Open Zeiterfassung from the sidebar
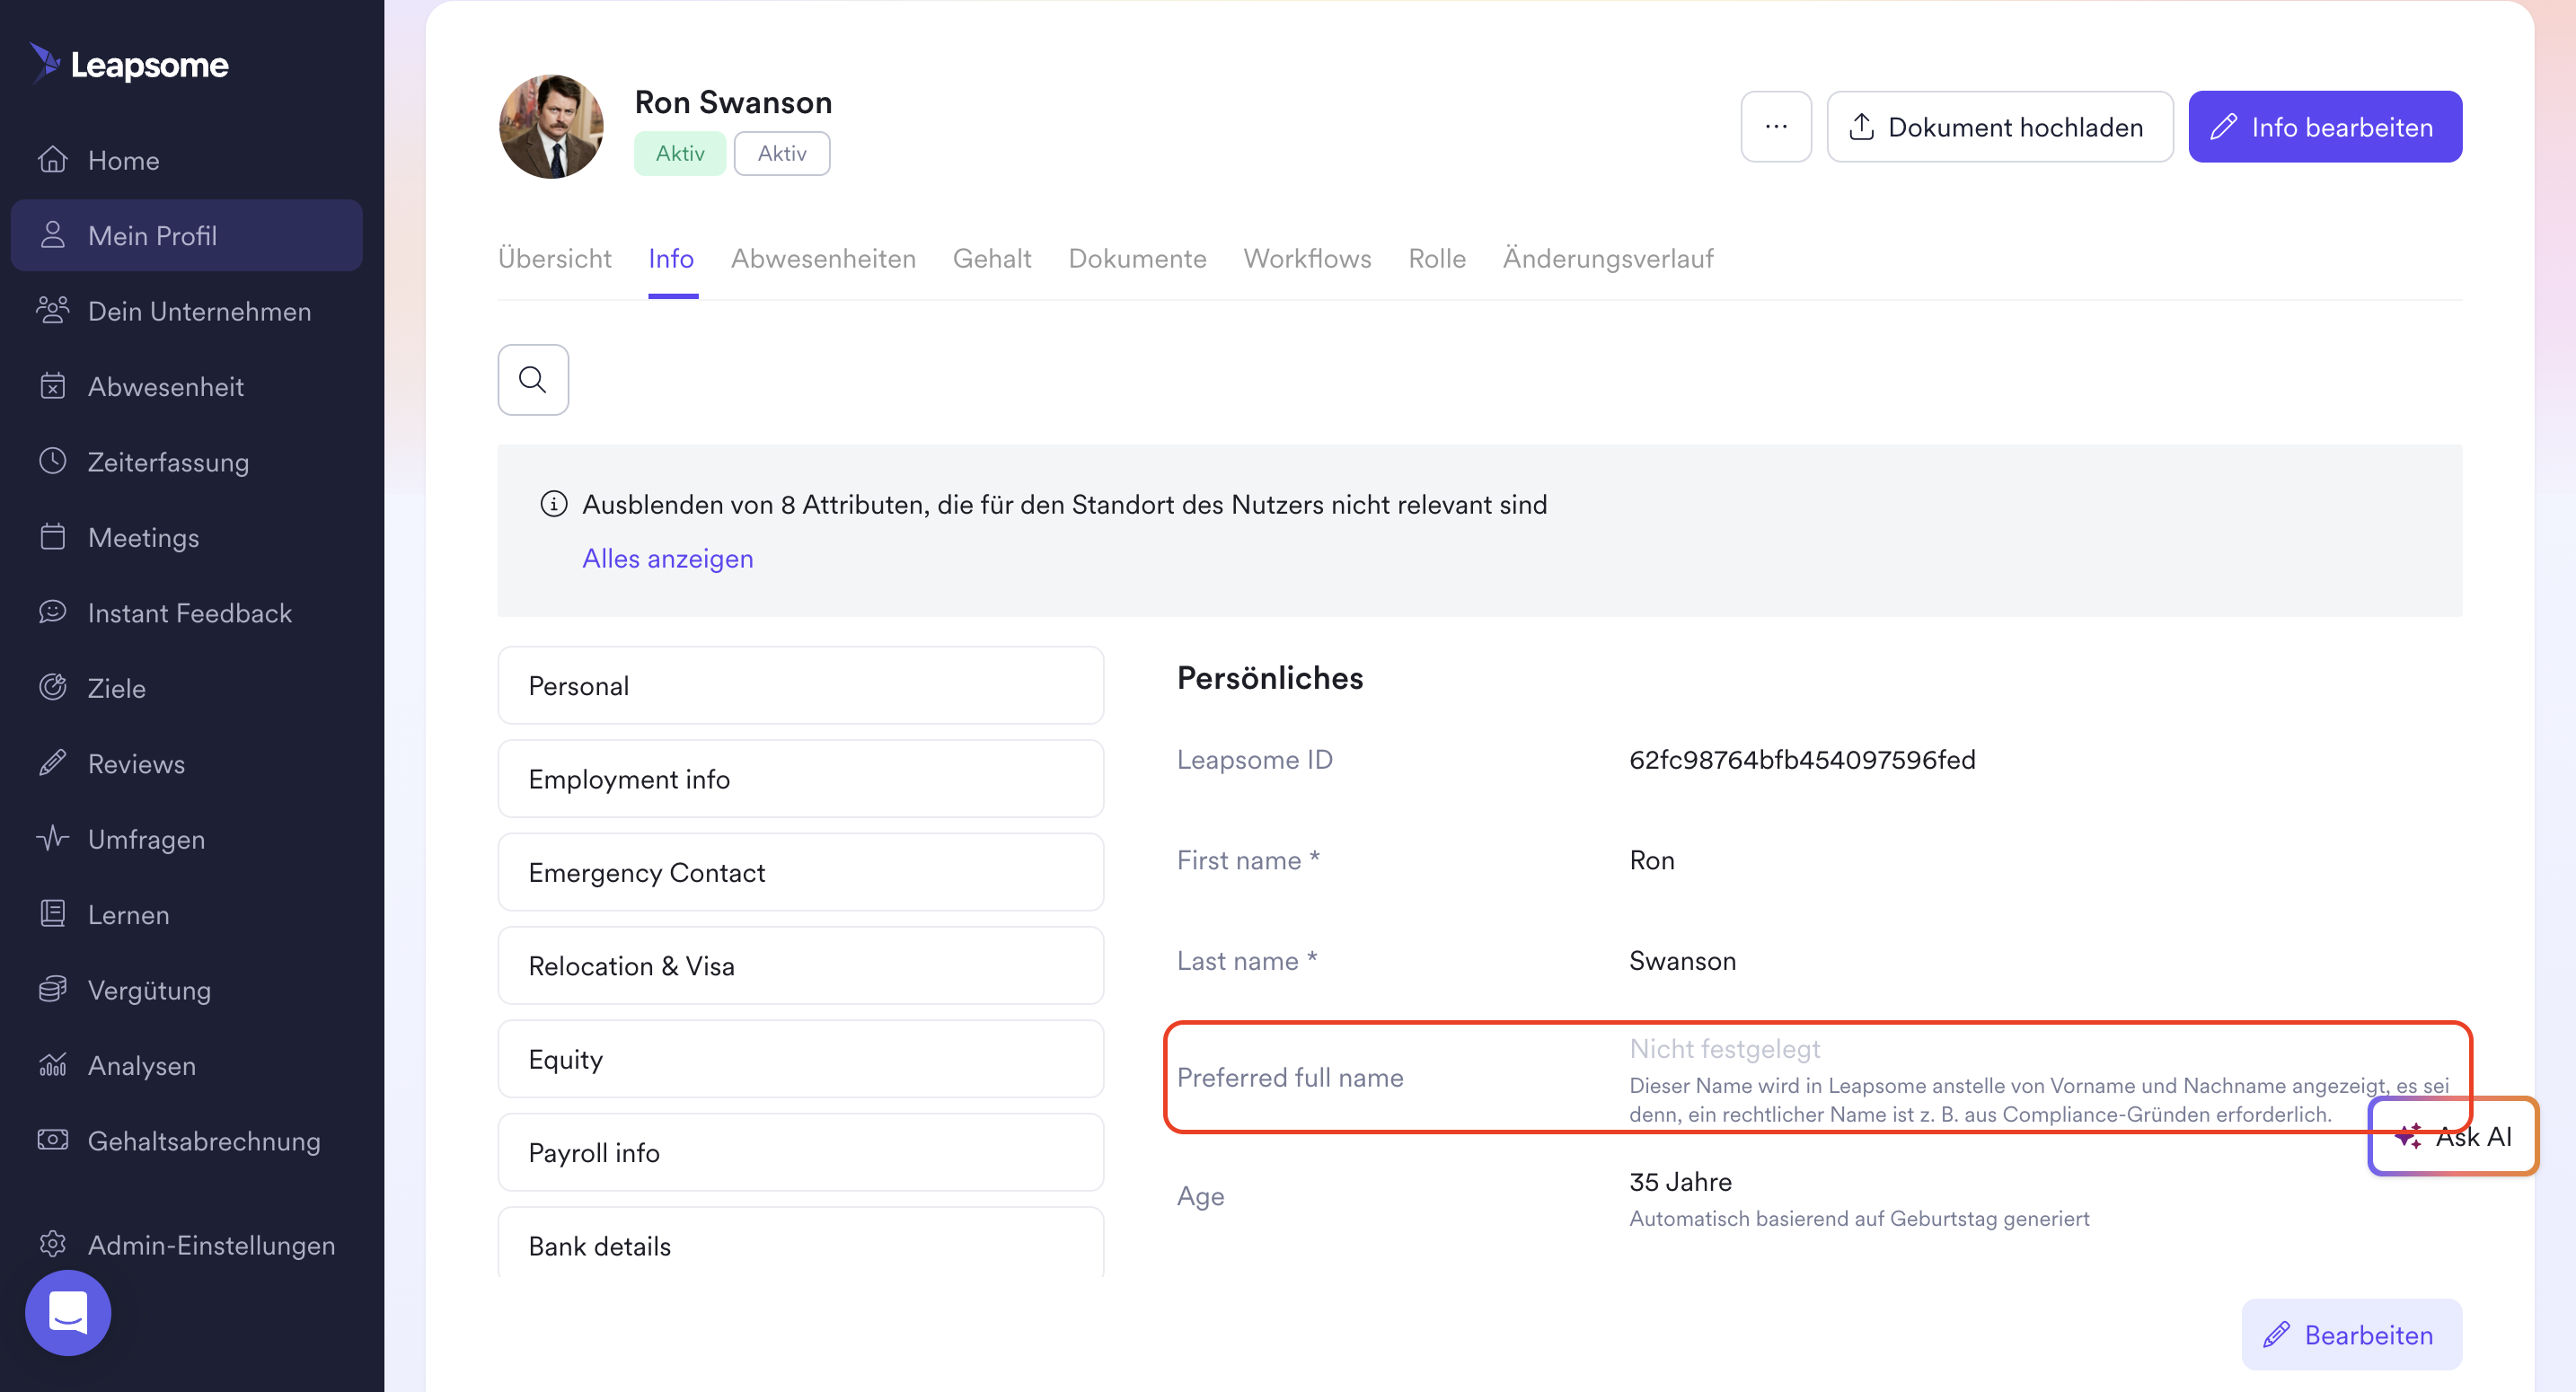Screen dimensions: 2576x1392 (168, 462)
